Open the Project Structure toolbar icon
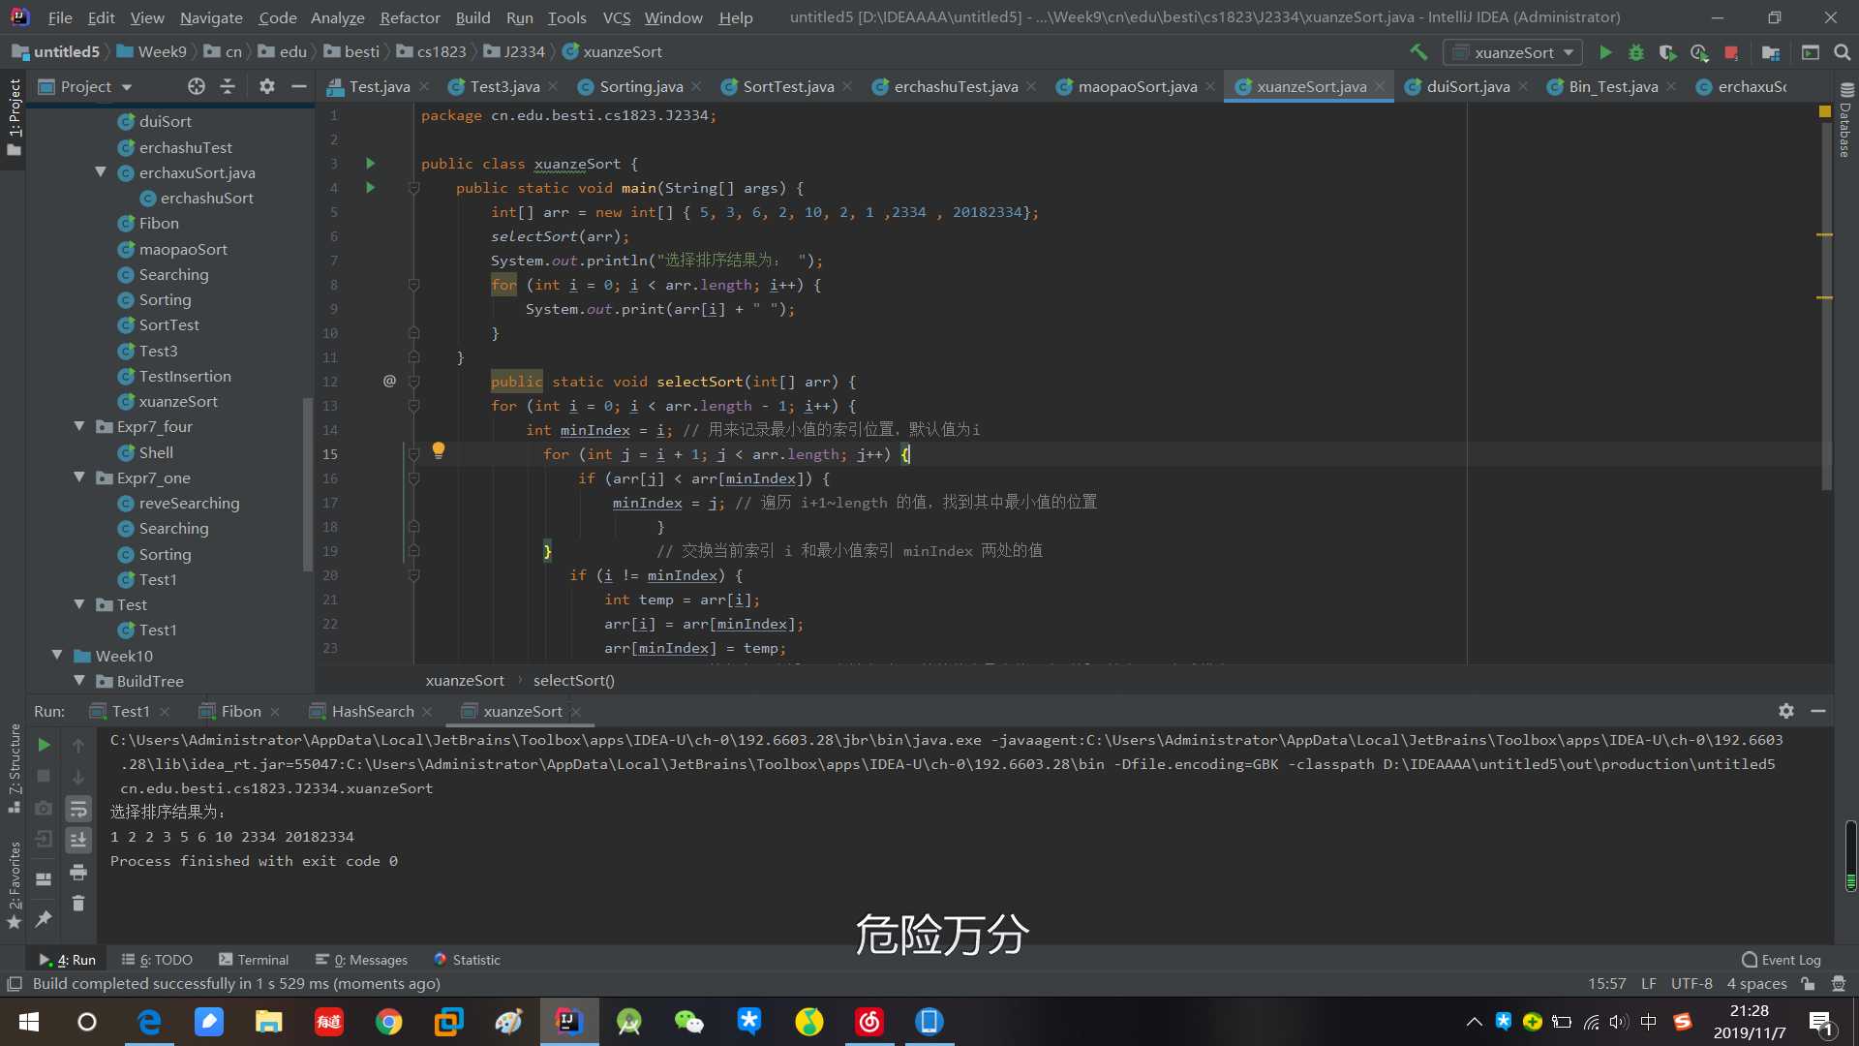1859x1046 pixels. 1771,52
